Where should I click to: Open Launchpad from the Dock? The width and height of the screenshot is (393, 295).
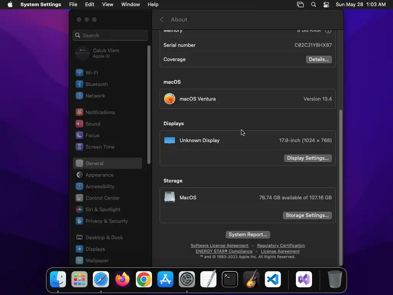[79, 279]
